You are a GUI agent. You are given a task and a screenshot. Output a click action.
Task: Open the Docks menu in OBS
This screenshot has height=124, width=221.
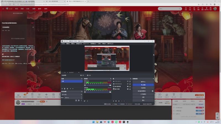(x=79, y=44)
